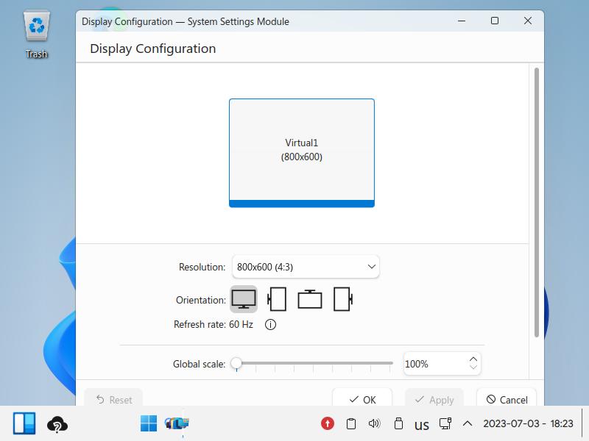Click the red update notification tray icon

[328, 424]
